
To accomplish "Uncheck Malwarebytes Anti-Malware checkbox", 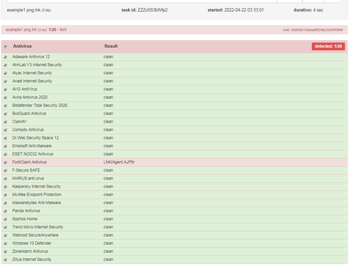I will click(x=5, y=203).
